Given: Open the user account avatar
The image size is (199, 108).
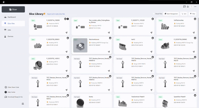Looking at the screenshot, I should coord(192,7).
